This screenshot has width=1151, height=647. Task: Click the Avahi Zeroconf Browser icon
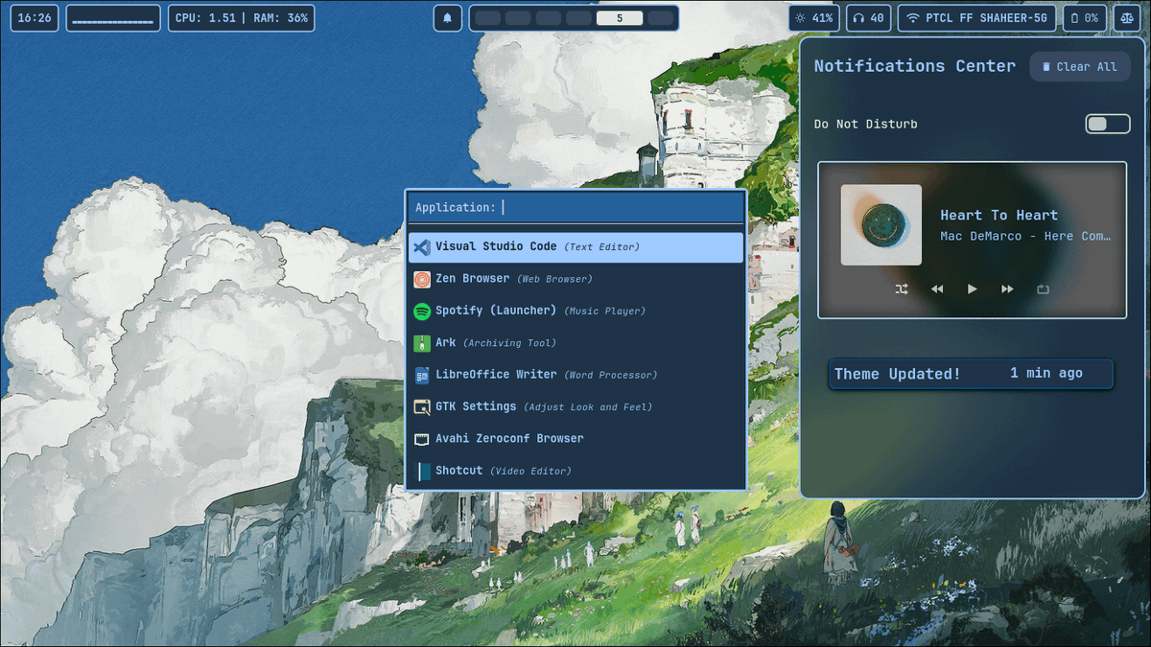click(x=421, y=439)
